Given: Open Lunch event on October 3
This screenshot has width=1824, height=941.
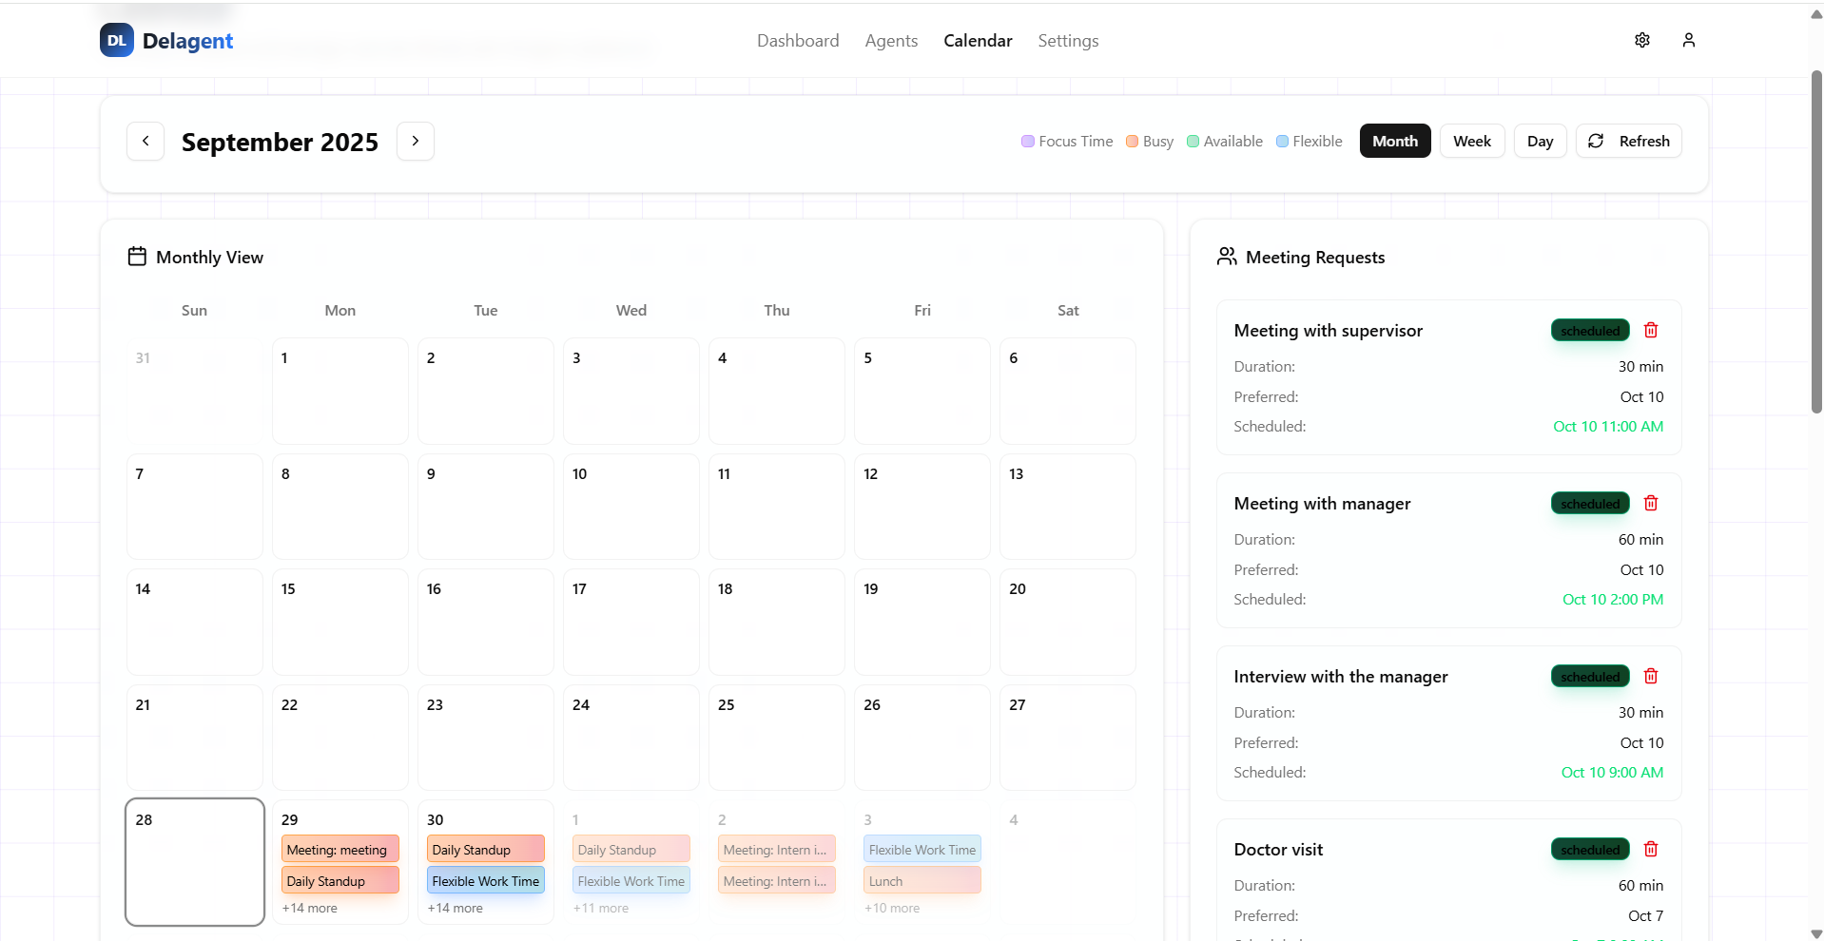Looking at the screenshot, I should 922,880.
